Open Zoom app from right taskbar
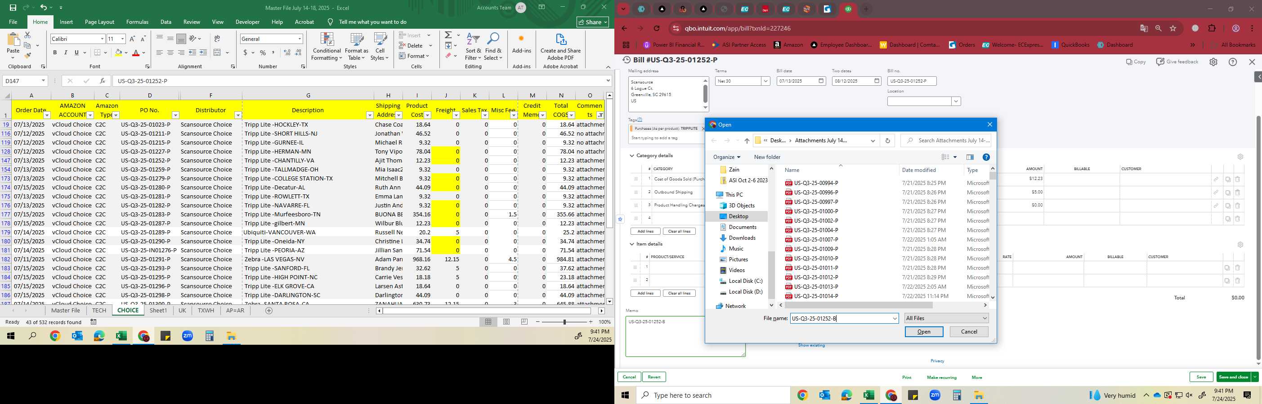This screenshot has height=404, width=1262. click(x=935, y=395)
